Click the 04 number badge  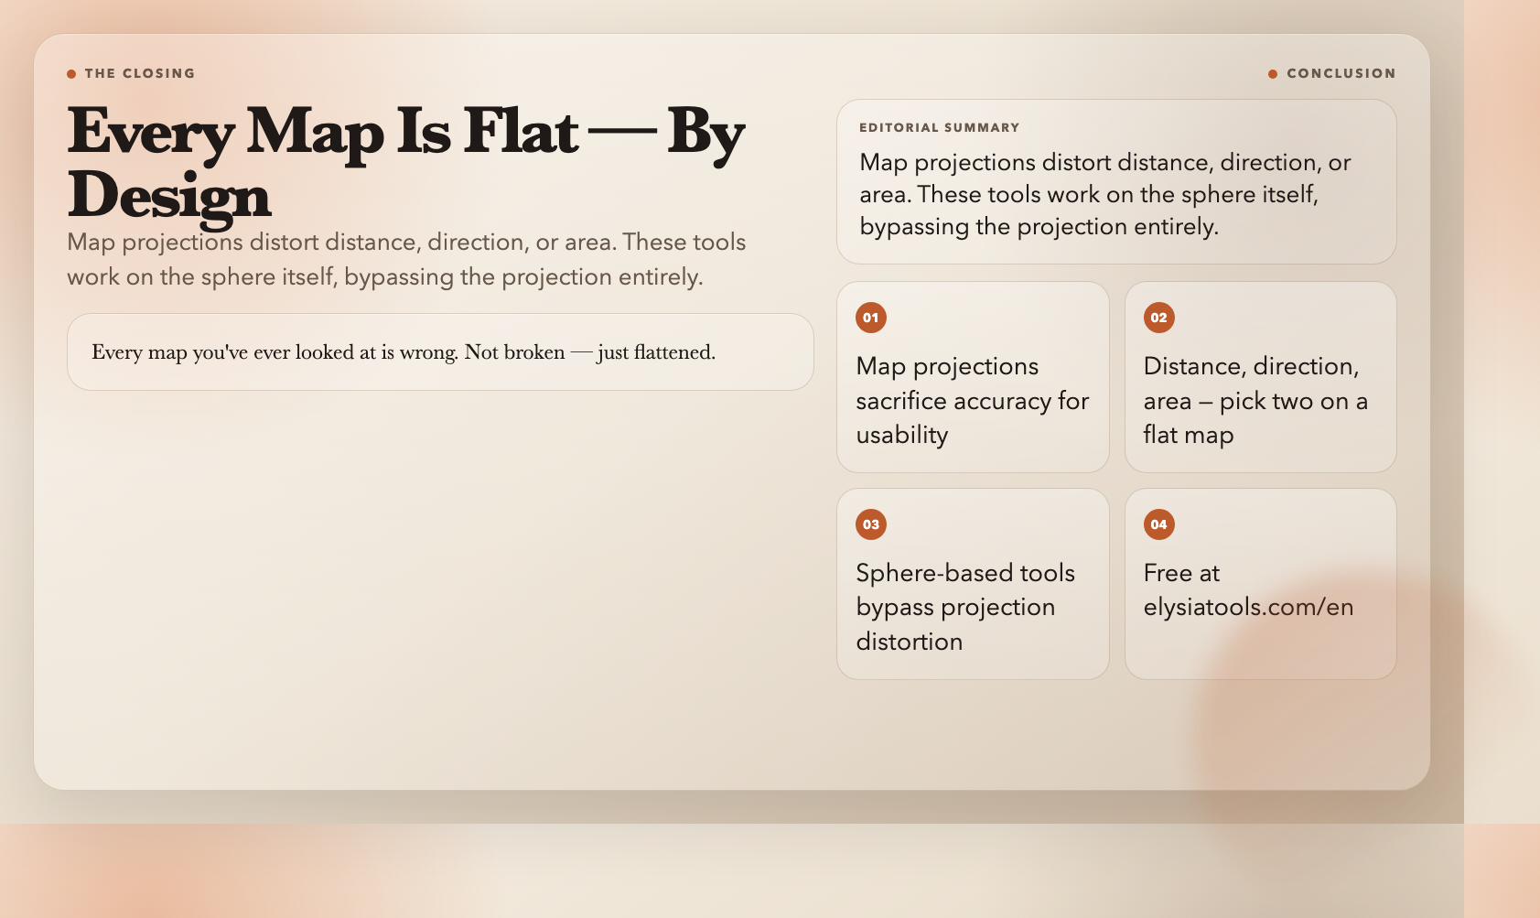pyautogui.click(x=1158, y=524)
